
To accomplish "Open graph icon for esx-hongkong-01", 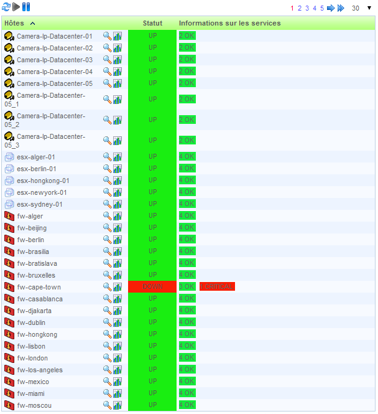I will [118, 181].
